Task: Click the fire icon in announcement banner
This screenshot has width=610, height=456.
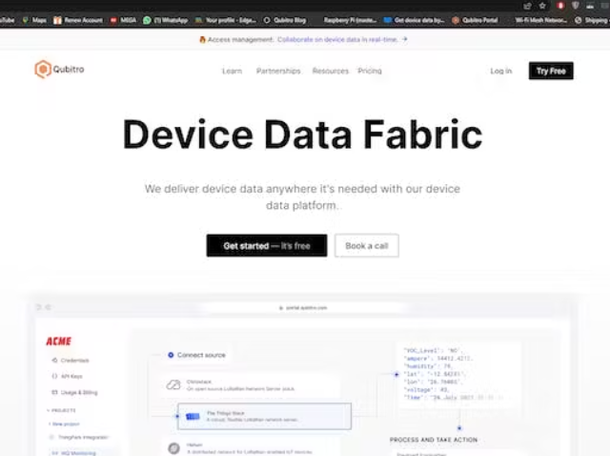Action: coord(202,39)
